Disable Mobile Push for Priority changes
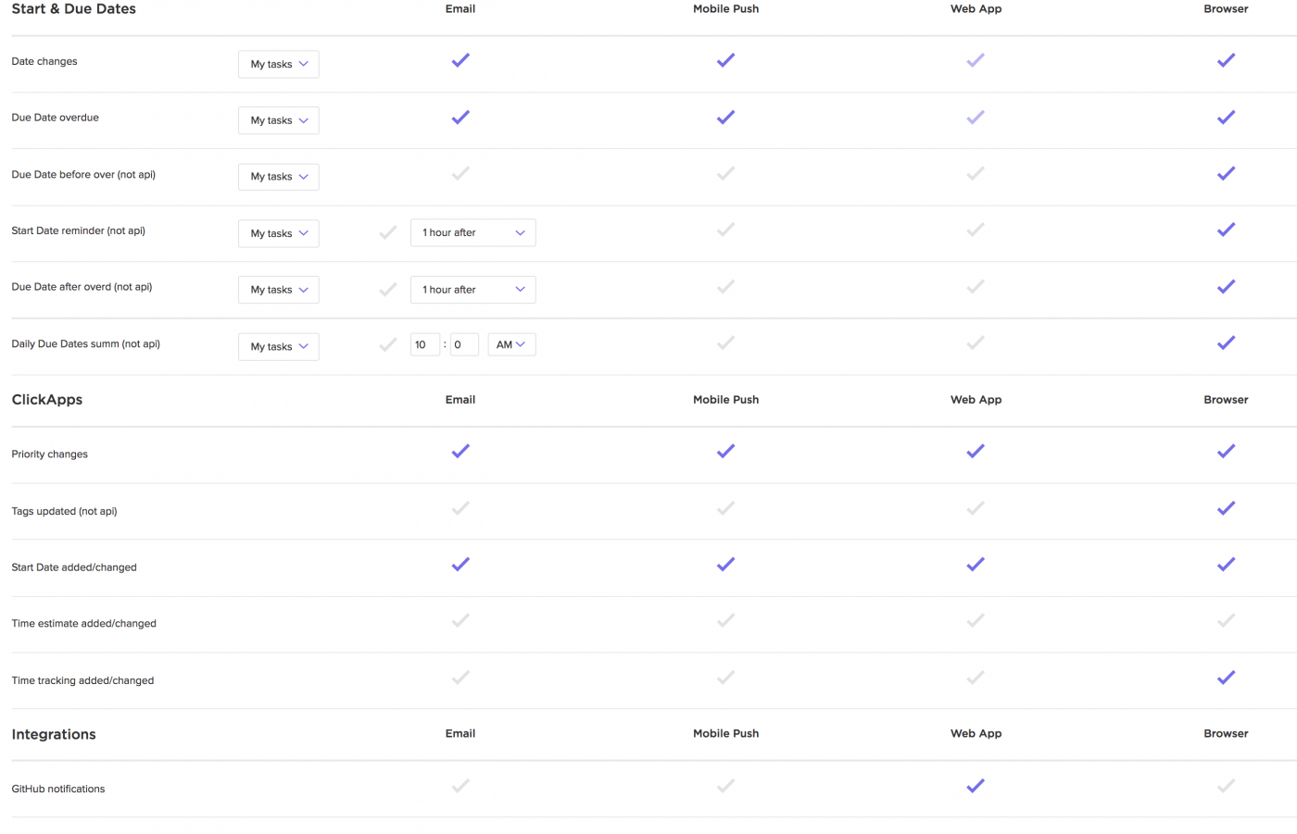This screenshot has height=834, width=1297. point(725,452)
